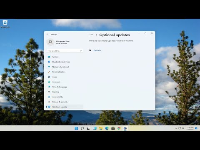Click the Network wifi icon in sidebar

[49, 67]
